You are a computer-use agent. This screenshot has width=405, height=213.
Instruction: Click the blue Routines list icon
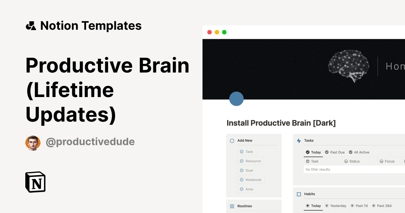pyautogui.click(x=232, y=206)
